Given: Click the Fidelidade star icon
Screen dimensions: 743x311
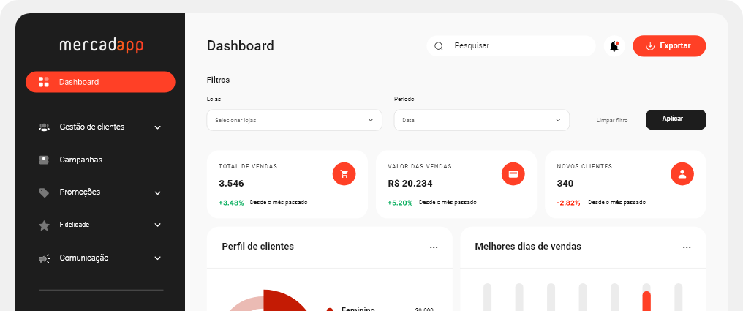Looking at the screenshot, I should coord(44,225).
